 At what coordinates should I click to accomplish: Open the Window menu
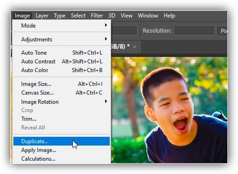(148, 16)
